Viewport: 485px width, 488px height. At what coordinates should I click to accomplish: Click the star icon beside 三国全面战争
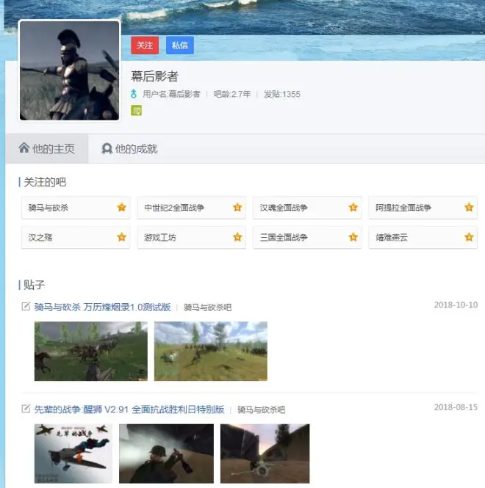353,237
